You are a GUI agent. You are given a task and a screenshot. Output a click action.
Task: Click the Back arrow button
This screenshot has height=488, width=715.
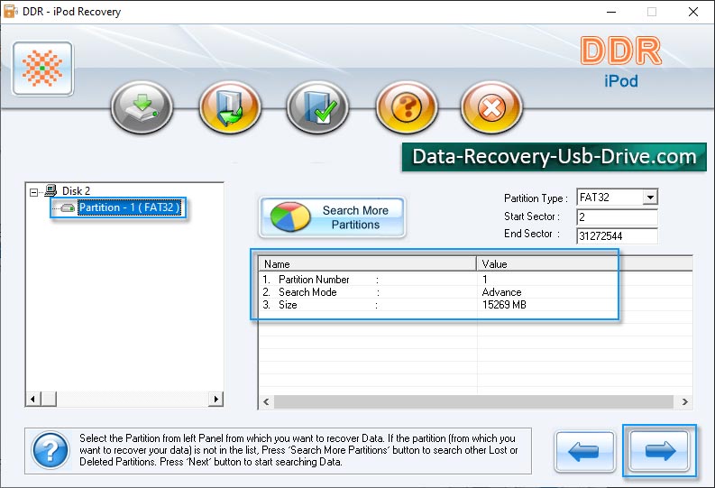tap(585, 452)
